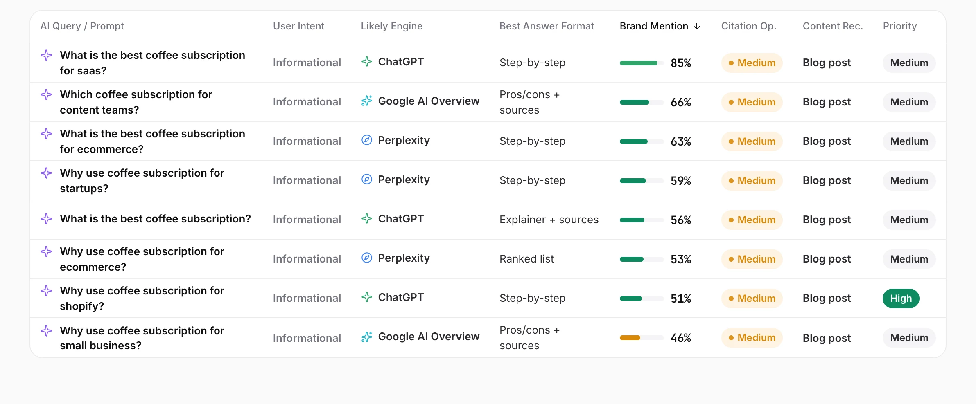Image resolution: width=976 pixels, height=404 pixels.
Task: Click the sparkle icon beside the saas query
Action: tap(46, 55)
